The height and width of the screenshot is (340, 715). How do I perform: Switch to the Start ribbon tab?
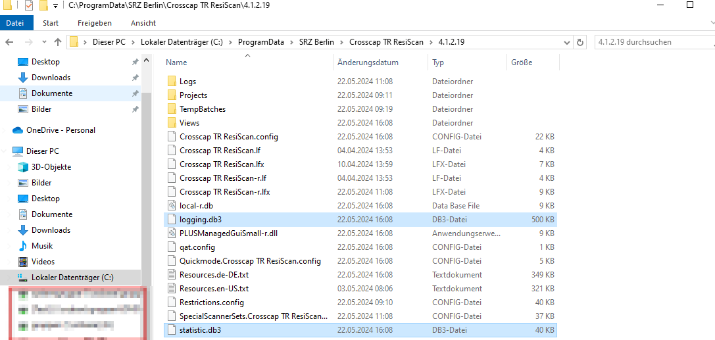point(51,23)
